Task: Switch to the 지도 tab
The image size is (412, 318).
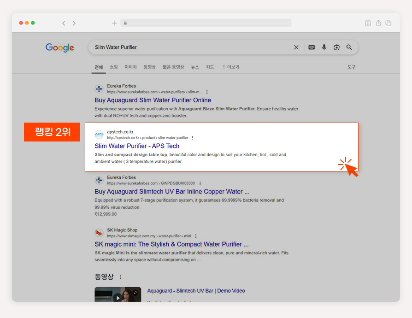Action: (x=210, y=67)
